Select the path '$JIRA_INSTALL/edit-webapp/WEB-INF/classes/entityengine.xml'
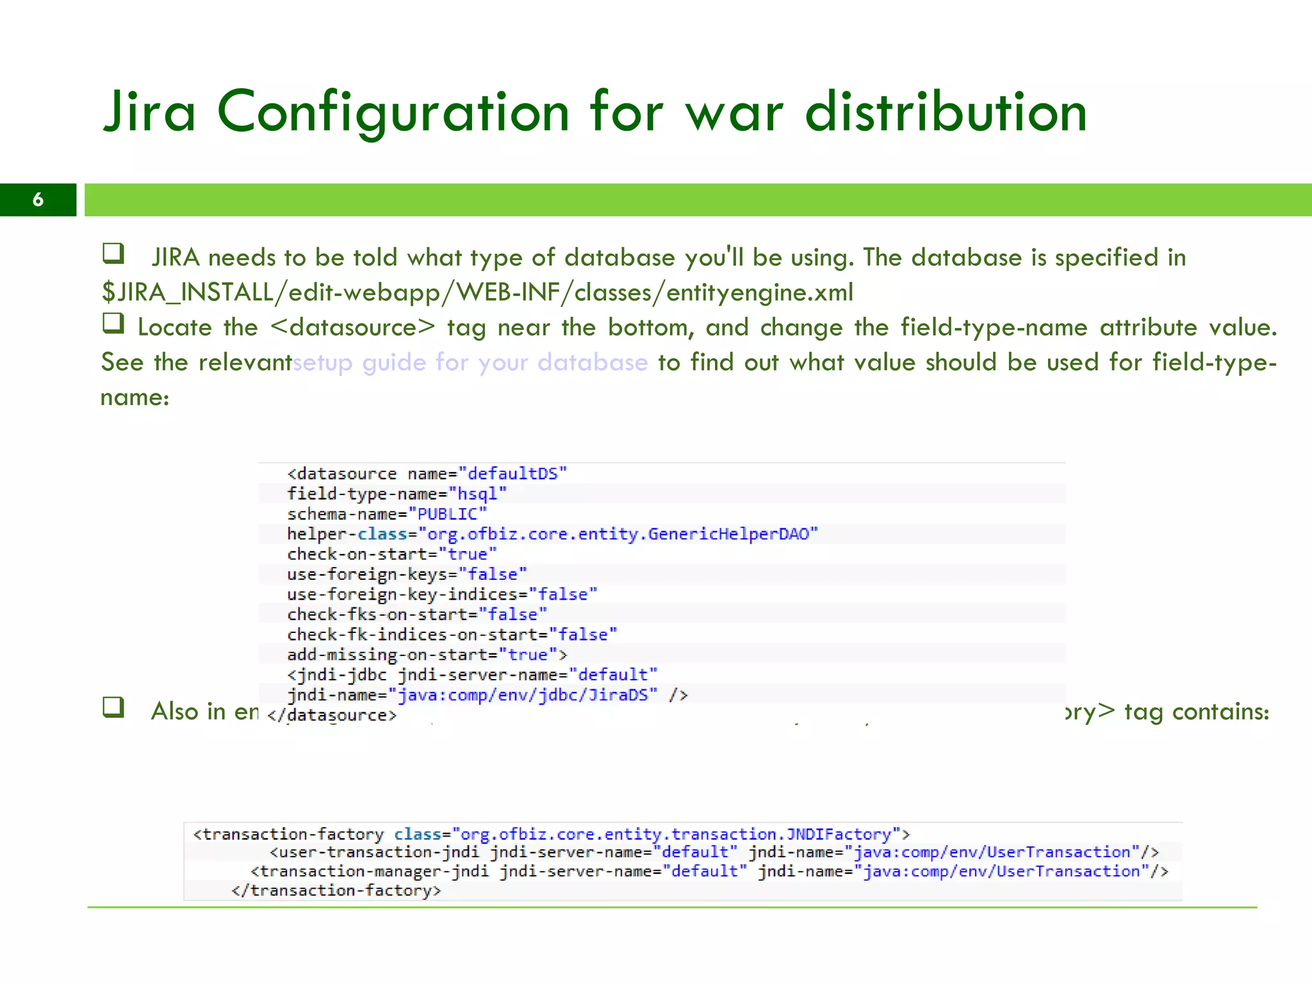This screenshot has height=984, width=1312. pos(477,292)
